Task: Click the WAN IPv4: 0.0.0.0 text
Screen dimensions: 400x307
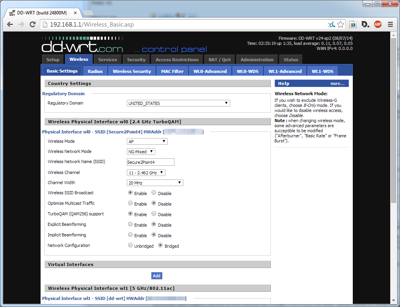Action: pyautogui.click(x=335, y=48)
